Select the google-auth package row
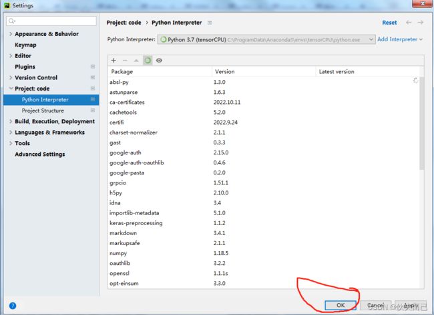The width and height of the screenshot is (434, 315). tap(264, 153)
